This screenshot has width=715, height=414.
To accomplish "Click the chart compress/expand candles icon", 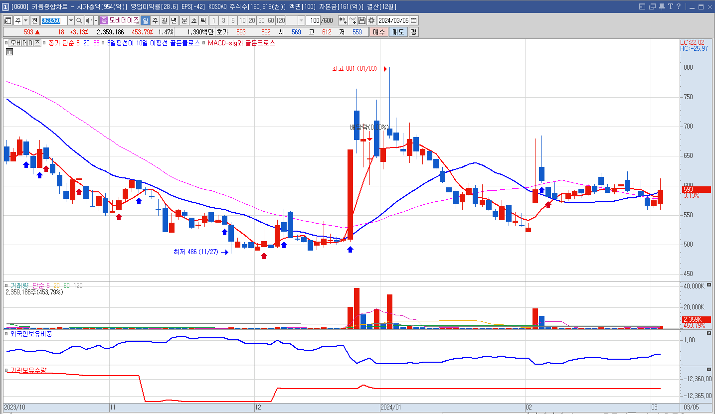I will click(343, 20).
